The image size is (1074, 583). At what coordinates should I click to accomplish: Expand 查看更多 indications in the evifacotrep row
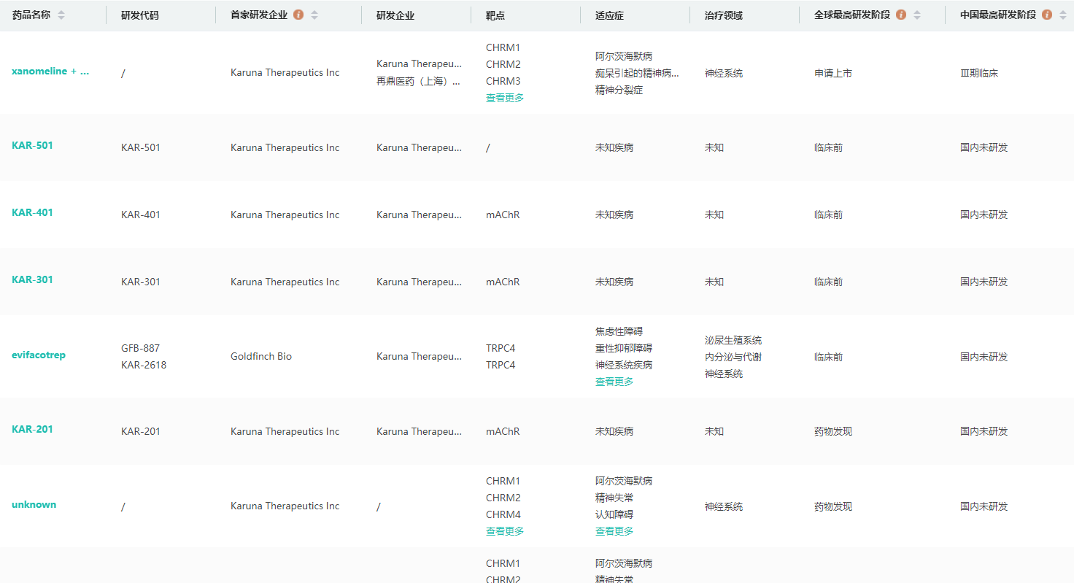[x=614, y=382]
